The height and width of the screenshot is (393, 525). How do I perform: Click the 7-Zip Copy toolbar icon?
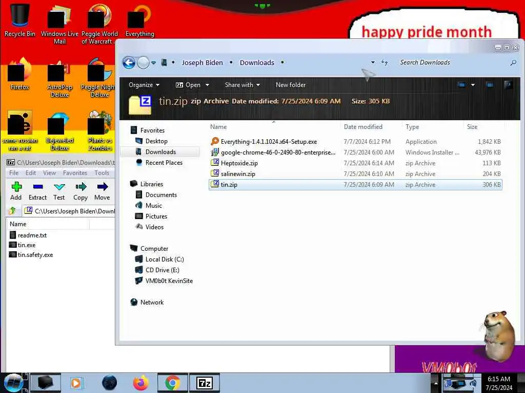coord(80,191)
